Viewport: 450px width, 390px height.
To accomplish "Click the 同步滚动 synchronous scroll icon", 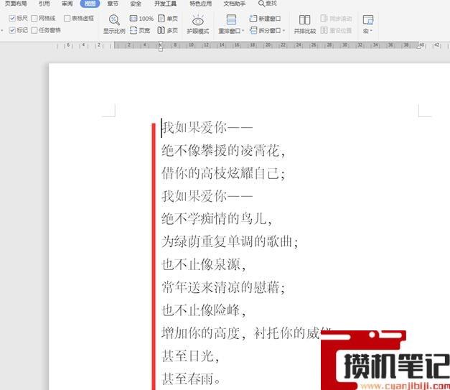I will pyautogui.click(x=324, y=19).
